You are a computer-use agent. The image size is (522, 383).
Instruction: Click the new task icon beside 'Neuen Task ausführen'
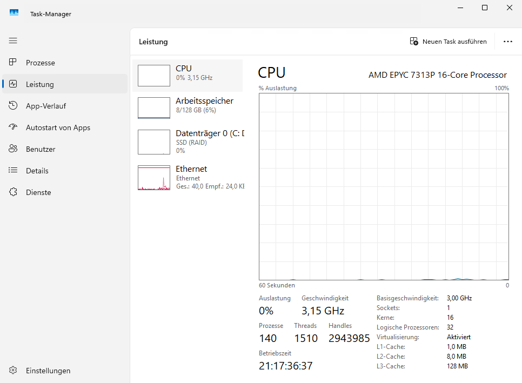pos(414,41)
